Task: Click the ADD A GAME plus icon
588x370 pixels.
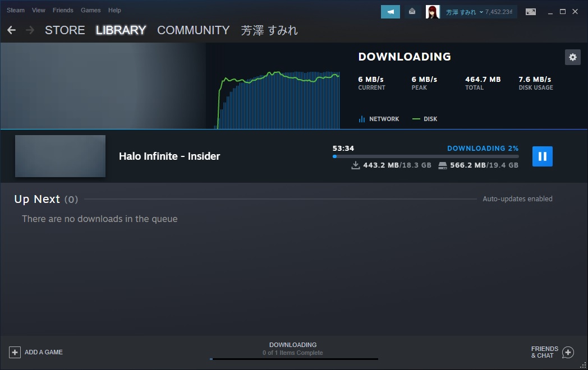Action: [x=15, y=352]
